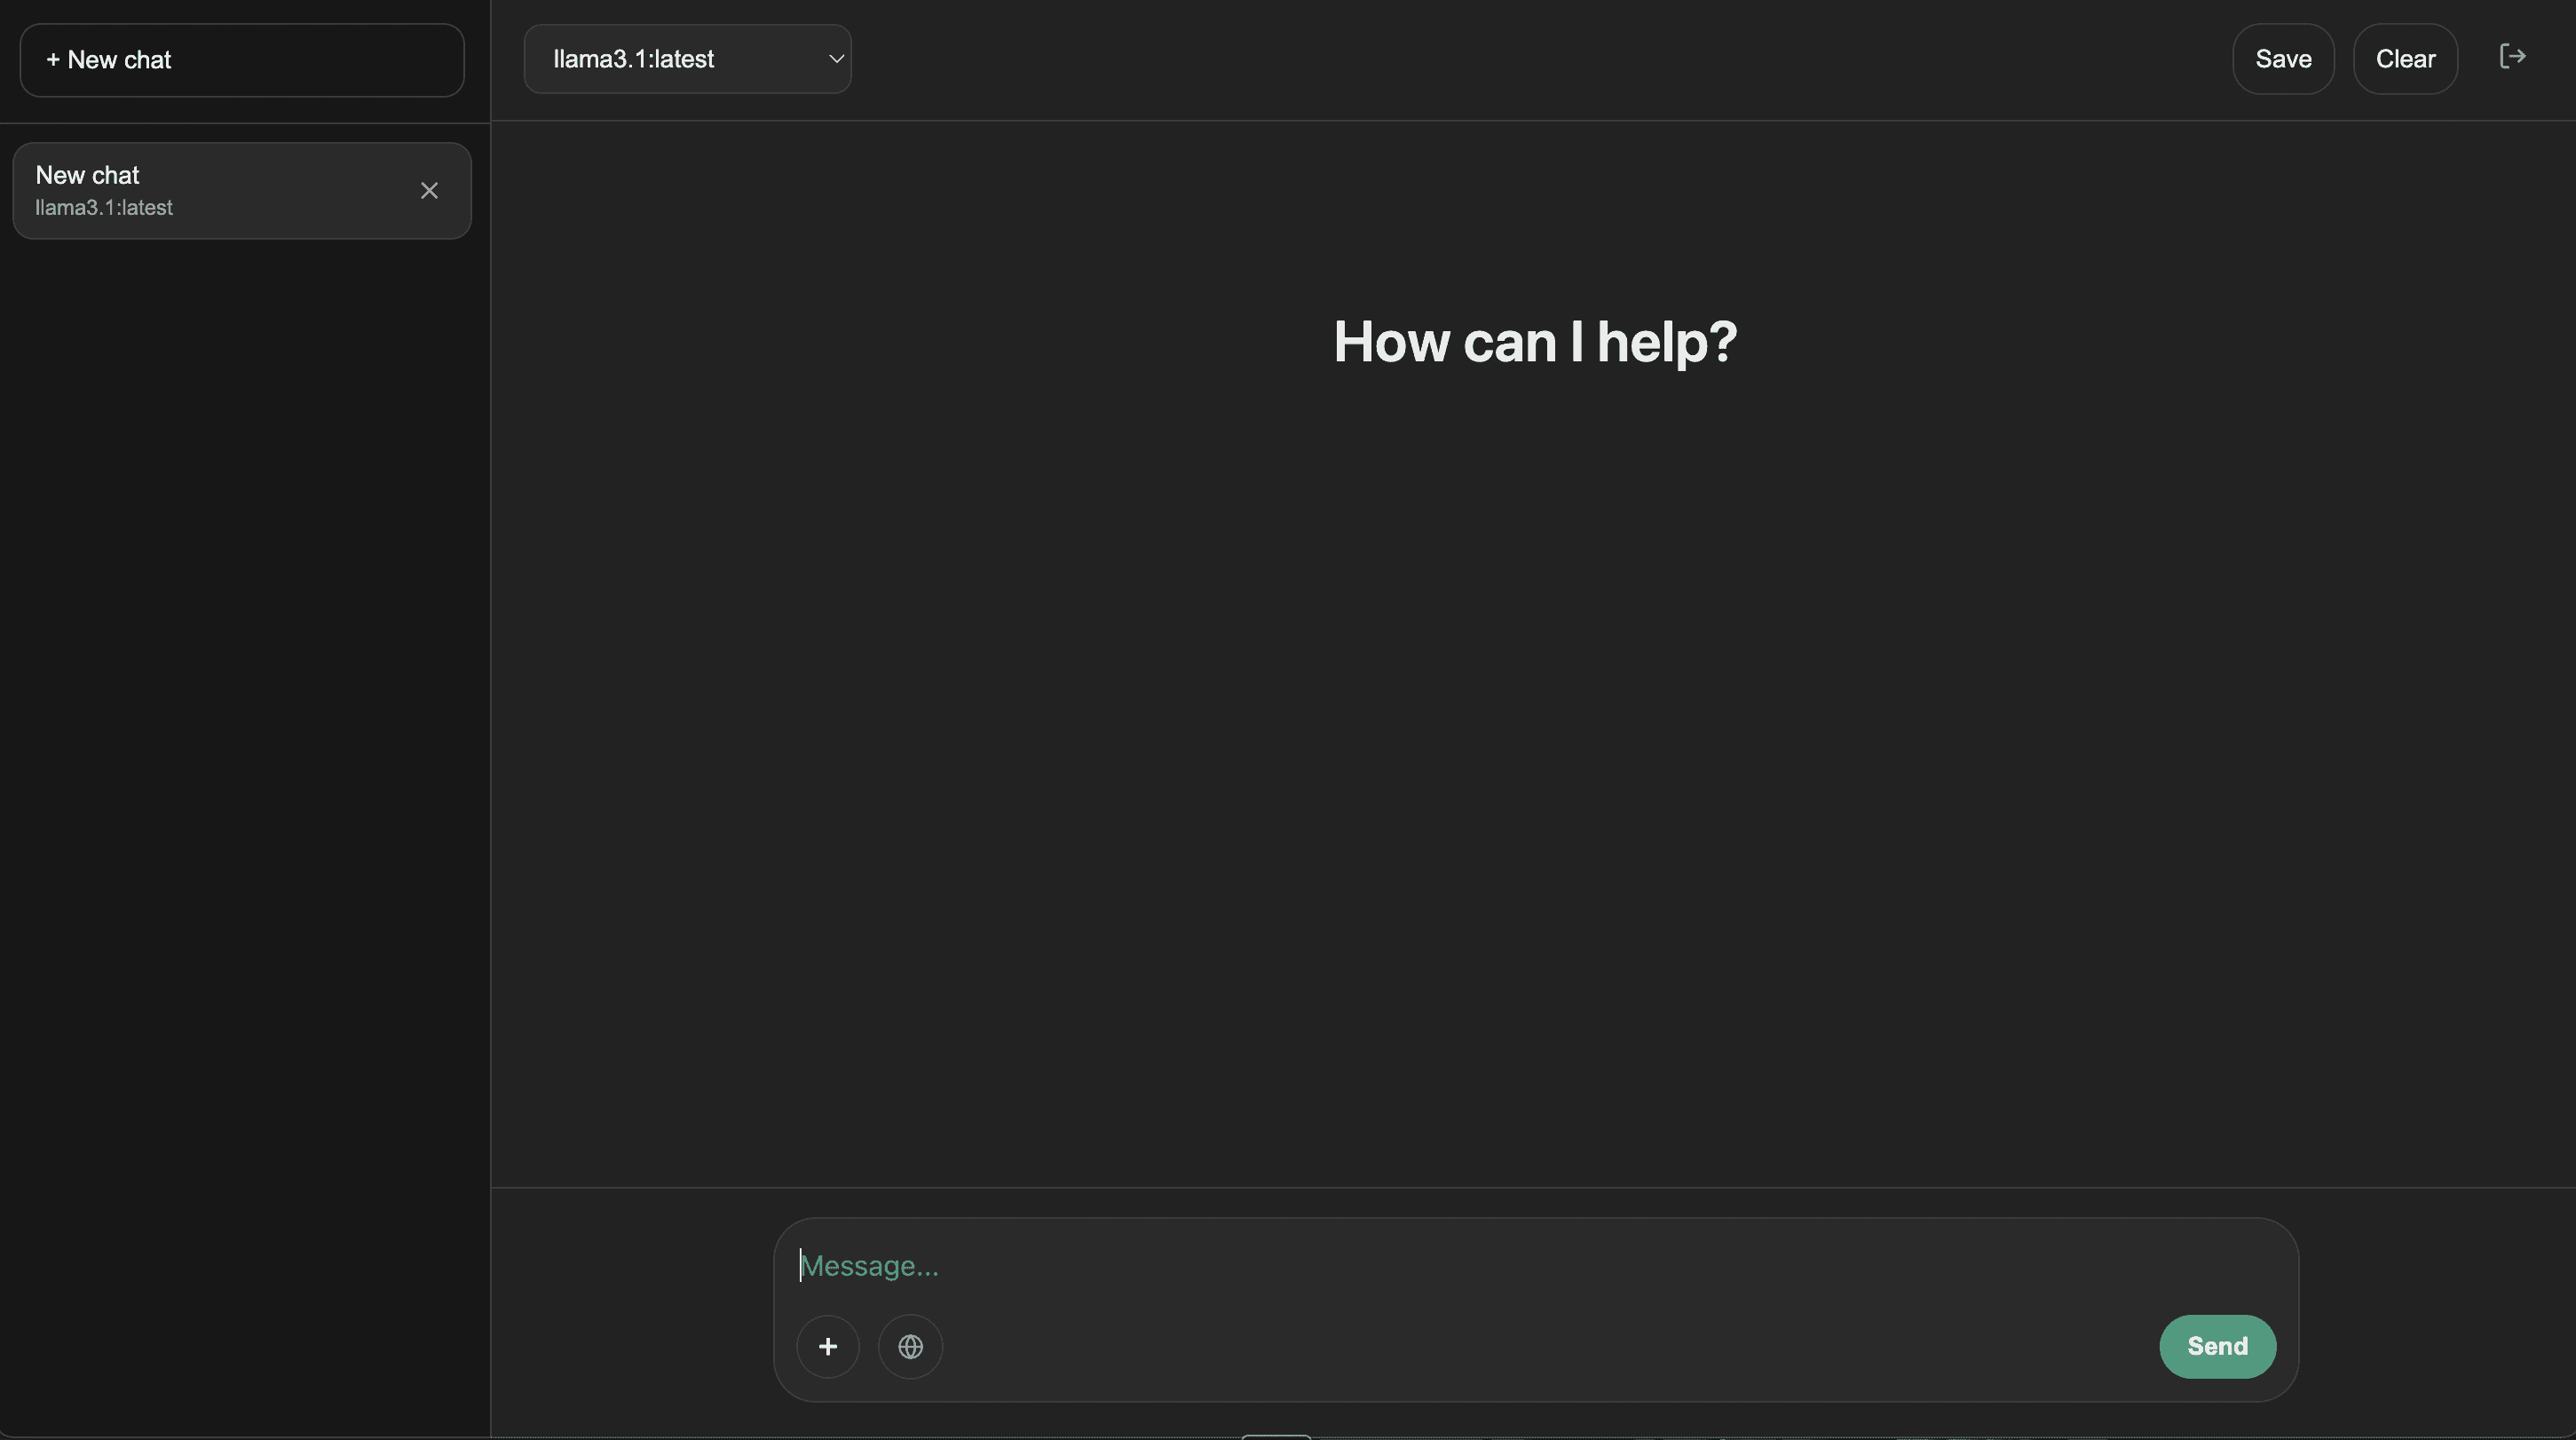Start a chat with + New chat

coord(242,60)
